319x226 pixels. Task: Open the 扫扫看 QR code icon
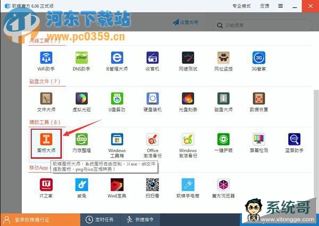153,185
